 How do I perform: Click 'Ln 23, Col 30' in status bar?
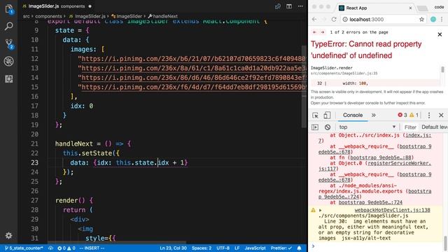point(173,248)
